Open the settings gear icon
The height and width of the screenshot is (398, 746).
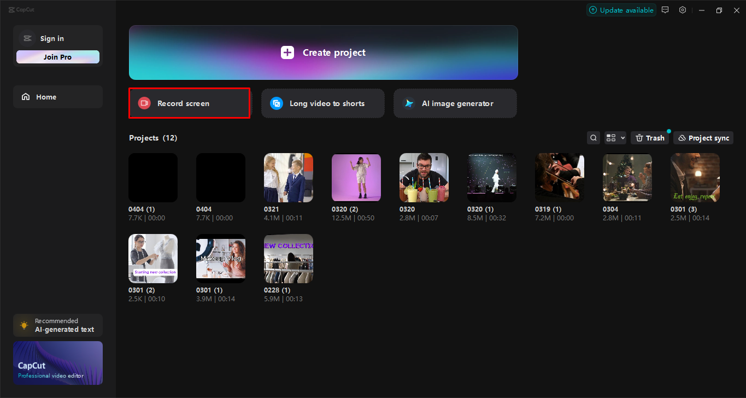(x=683, y=10)
